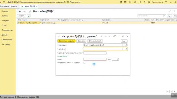This screenshot has height=99, width=177.
Task: Open the Сертификат field's linked item
Action: pos(126,49)
